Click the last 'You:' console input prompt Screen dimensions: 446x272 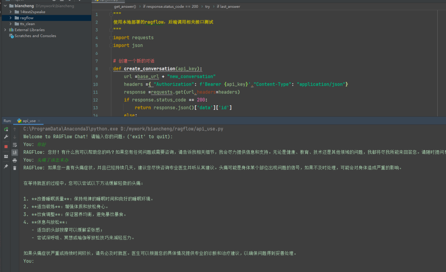[x=28, y=261]
